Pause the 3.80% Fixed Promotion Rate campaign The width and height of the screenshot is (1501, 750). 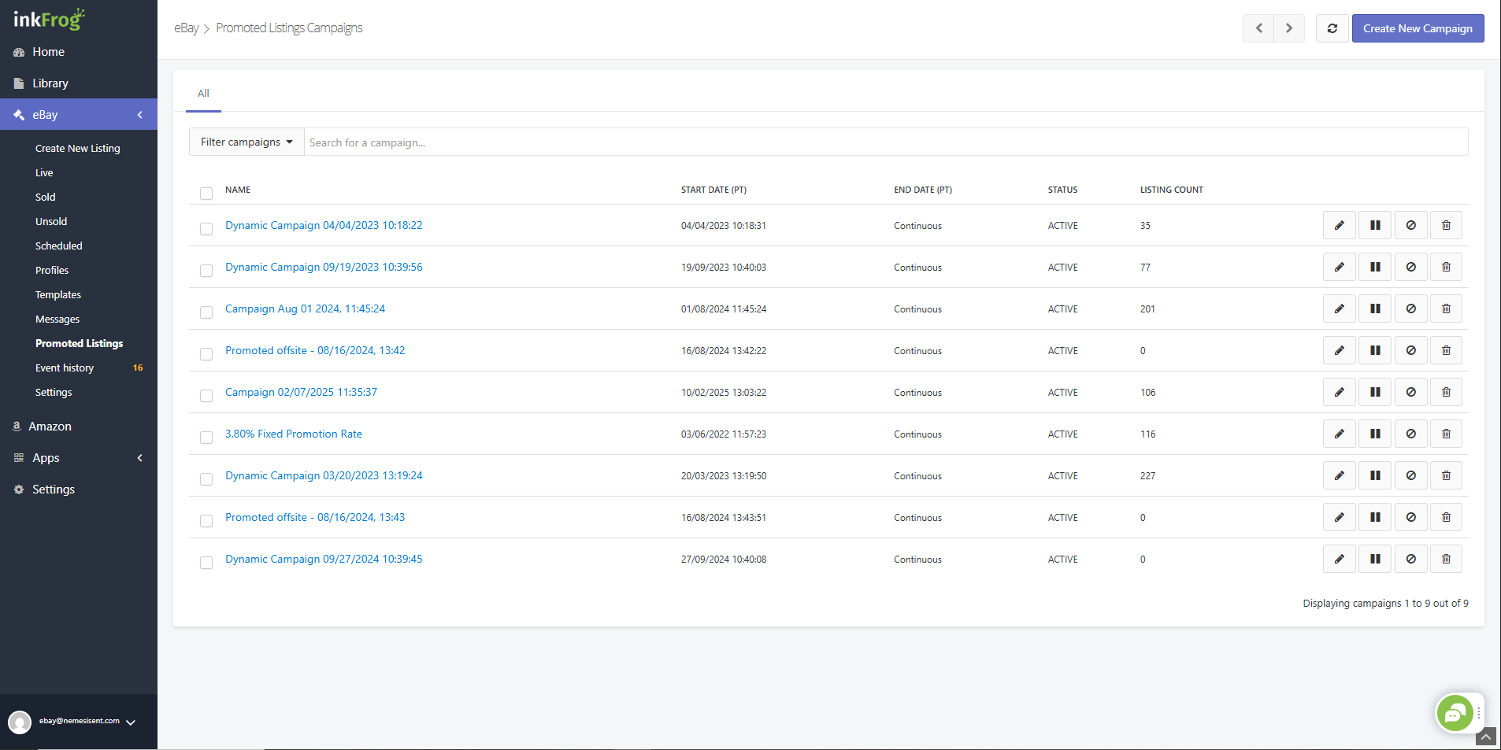coord(1375,434)
